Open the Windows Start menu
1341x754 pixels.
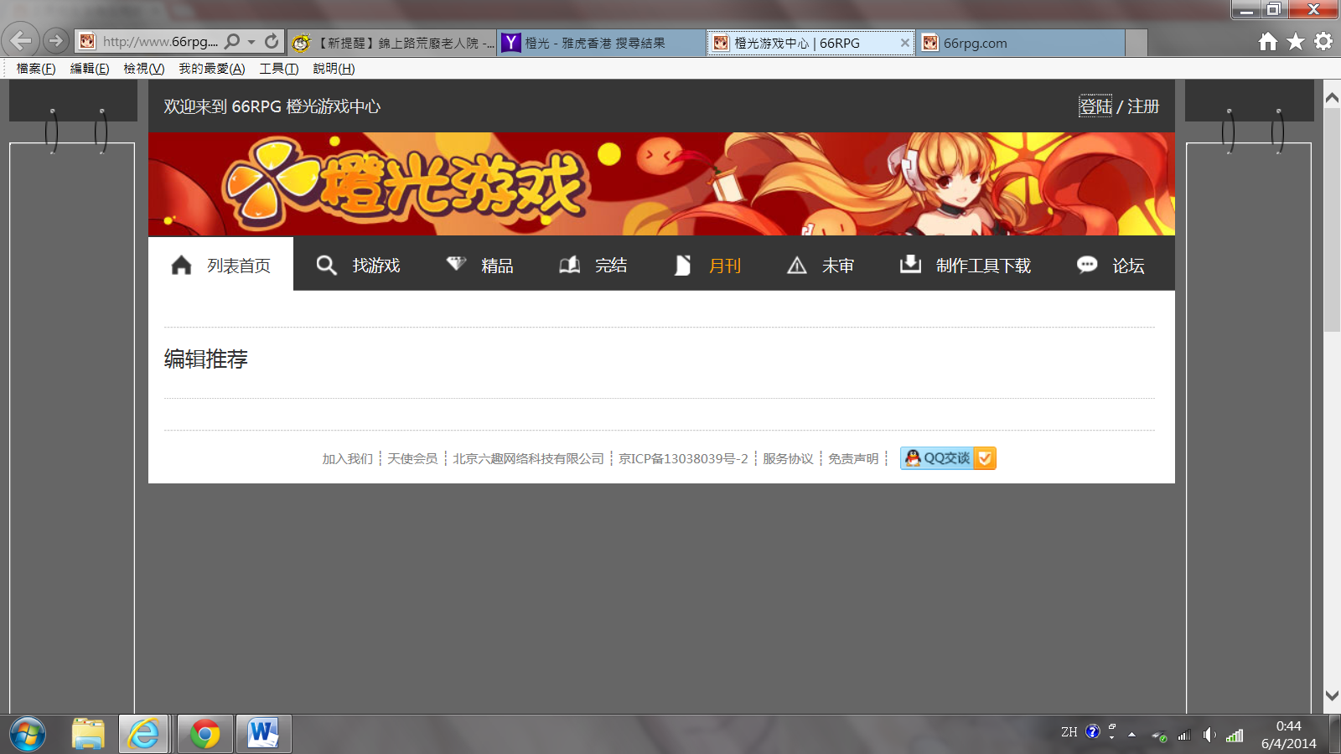pos(28,735)
